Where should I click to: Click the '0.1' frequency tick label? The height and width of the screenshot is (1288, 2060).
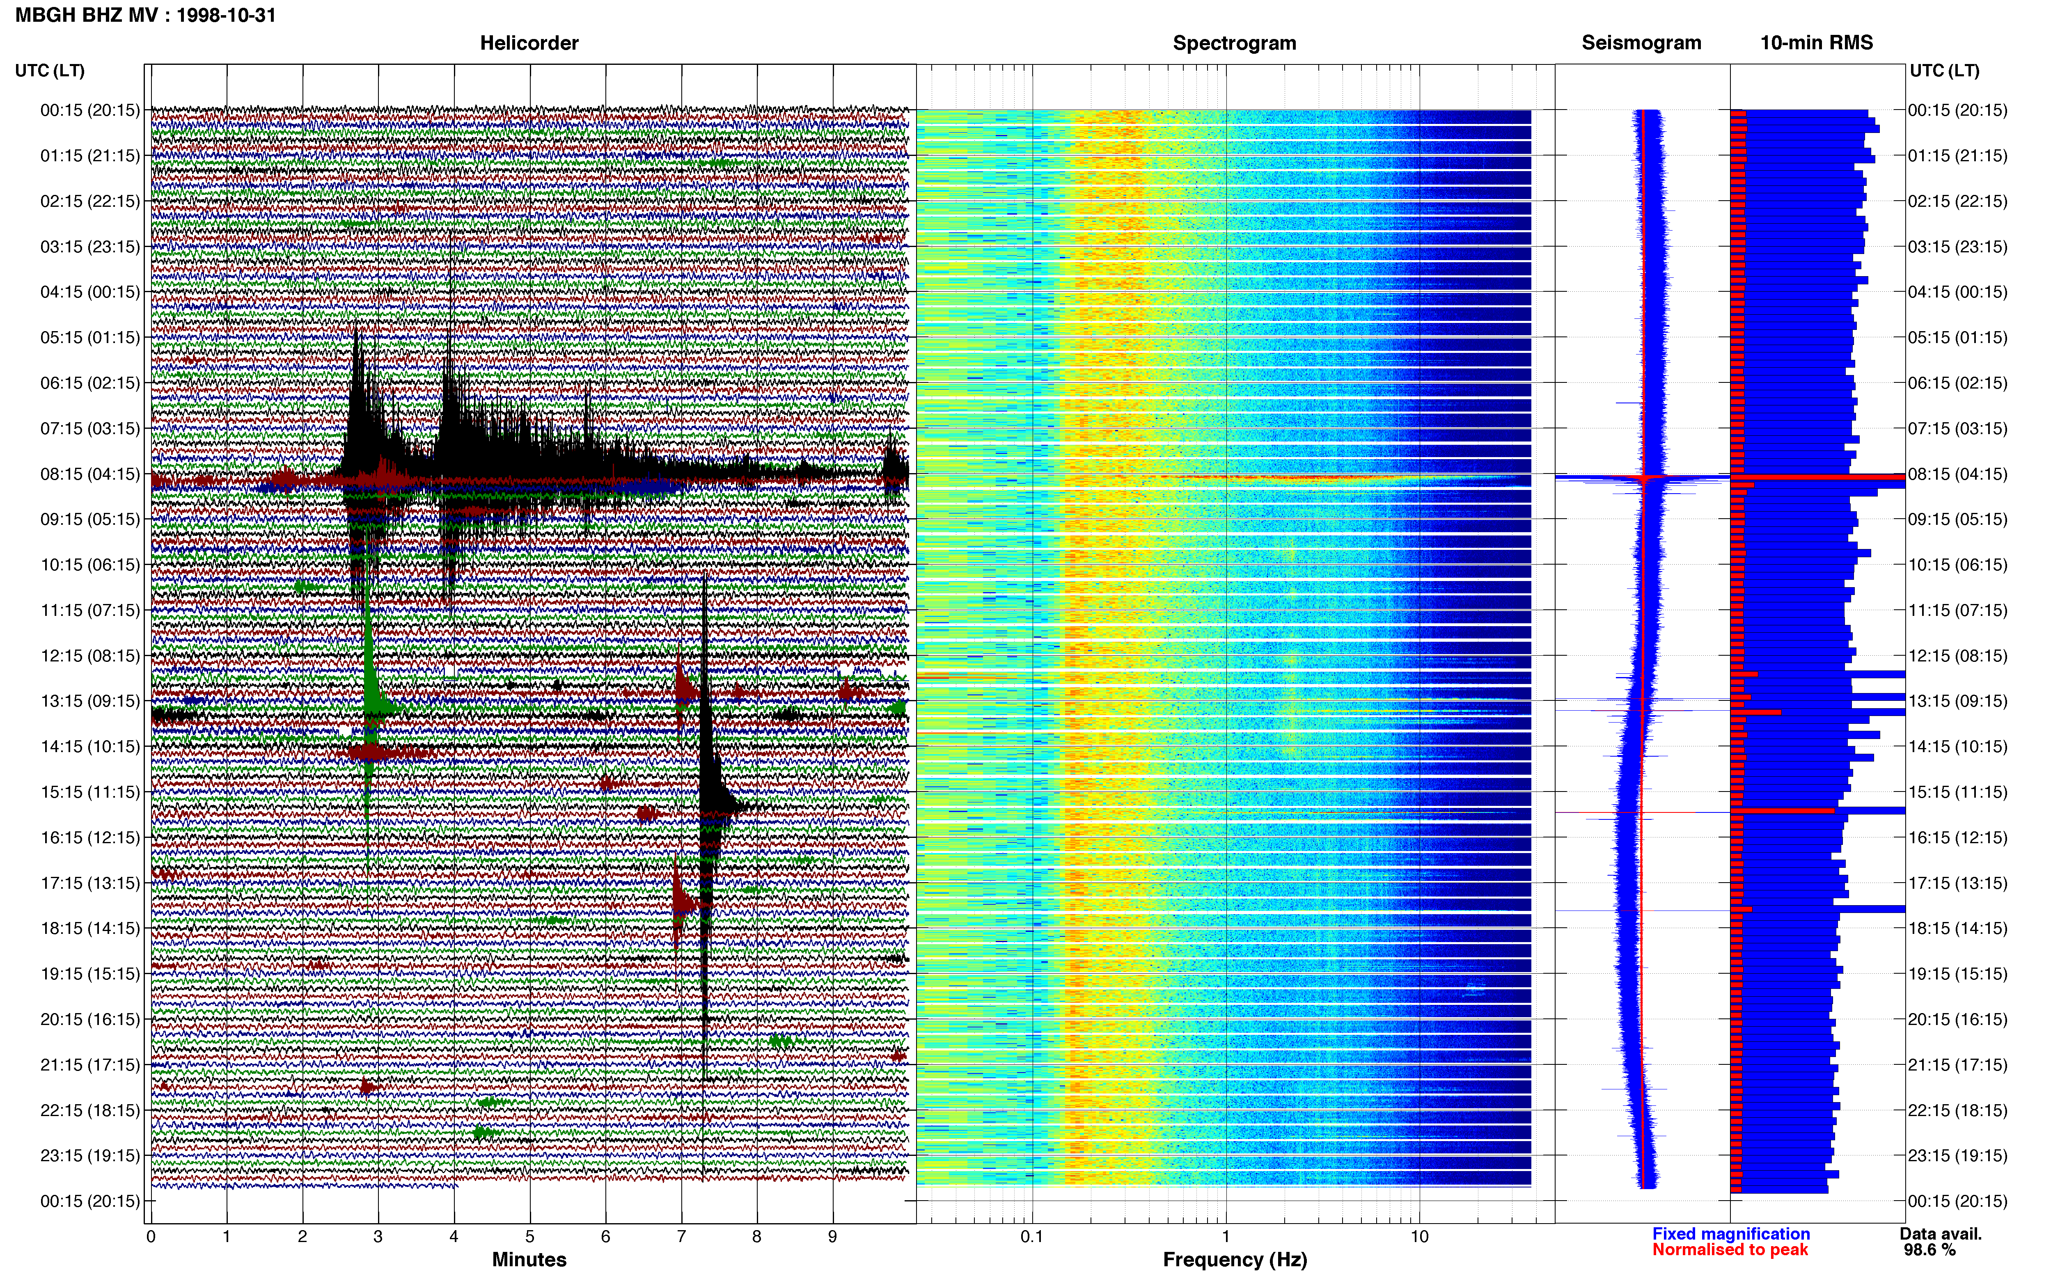pyautogui.click(x=1032, y=1237)
